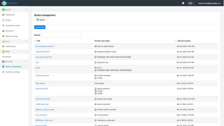The width and height of the screenshot is (224, 126).
Task: Go to Reviewers page
Action: [10, 31]
